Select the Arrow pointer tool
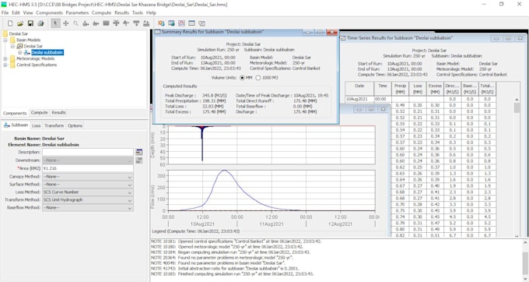The image size is (529, 282). tap(56, 23)
